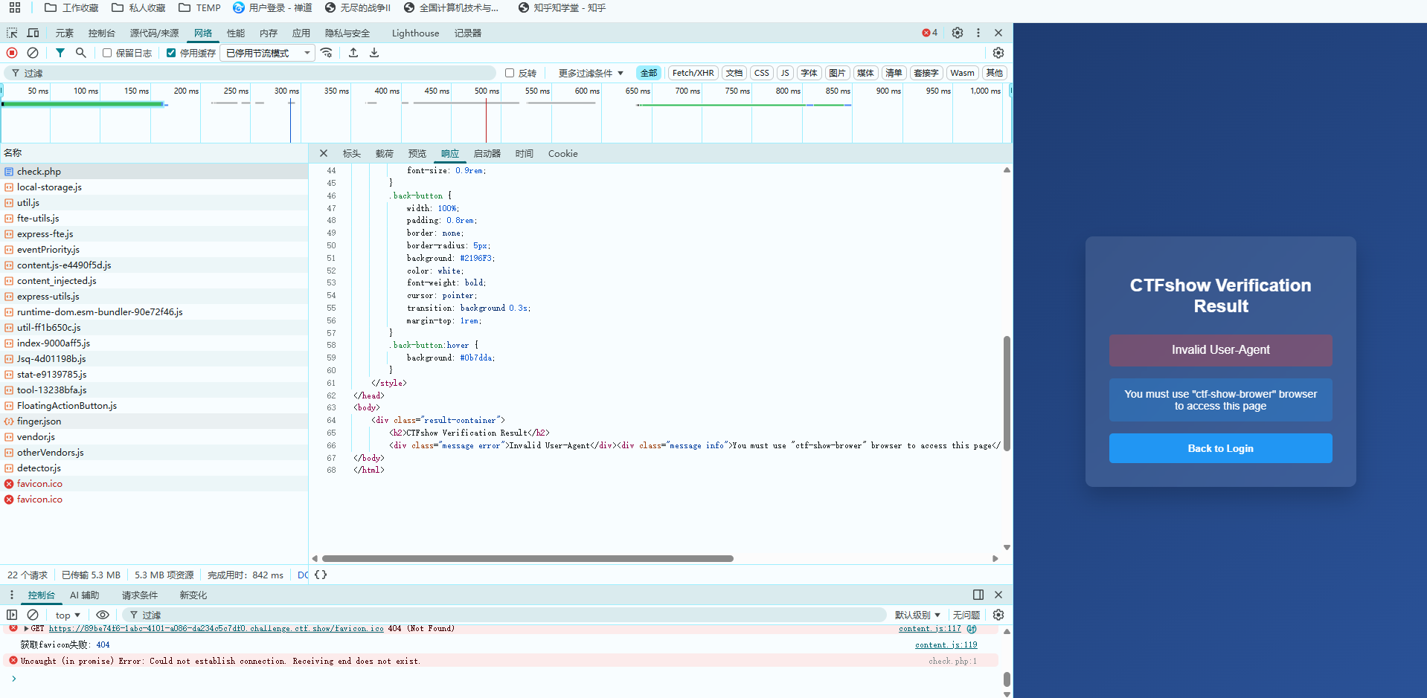Clear the console output
Screen dimensions: 1427x698
pos(33,615)
